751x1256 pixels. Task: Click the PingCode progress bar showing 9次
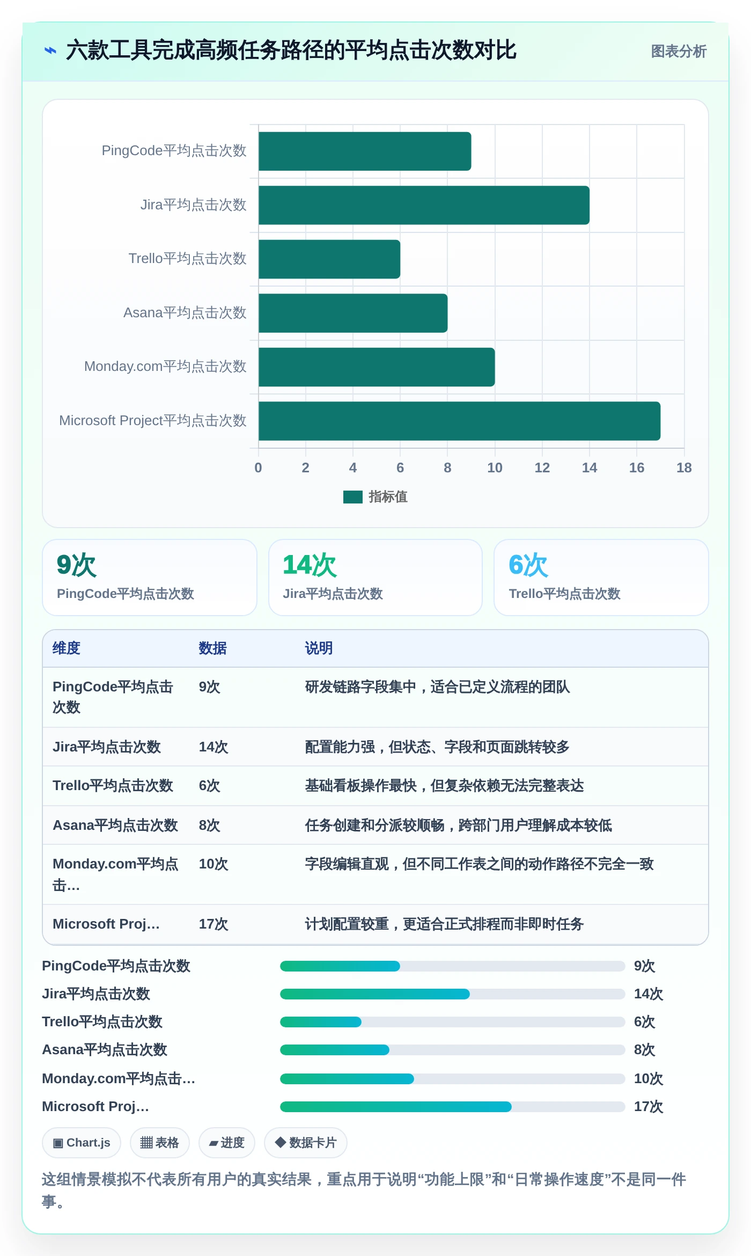click(452, 966)
